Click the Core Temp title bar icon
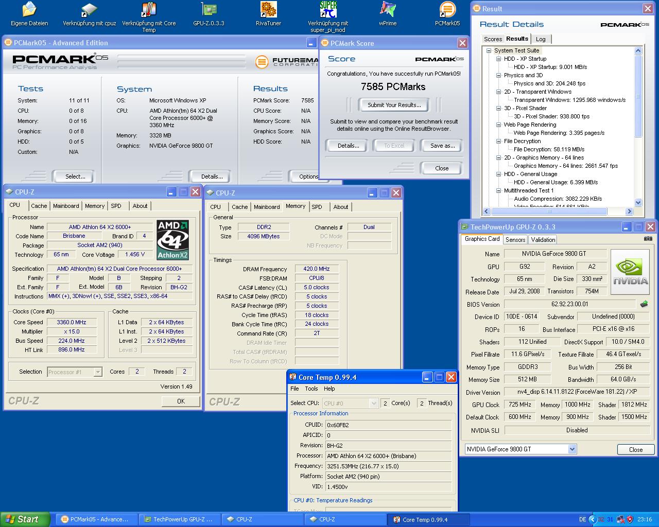Image resolution: width=659 pixels, height=527 pixels. tap(292, 377)
